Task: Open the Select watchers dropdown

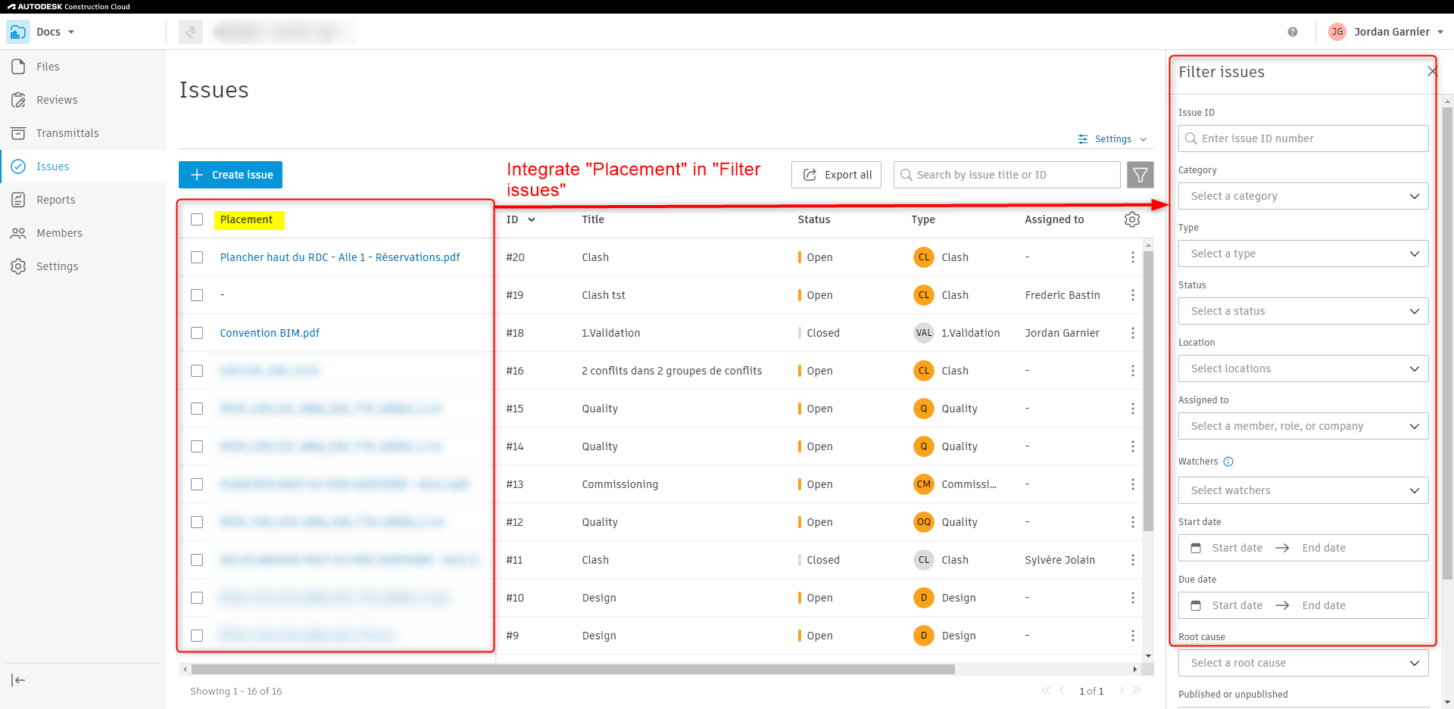Action: [1303, 490]
